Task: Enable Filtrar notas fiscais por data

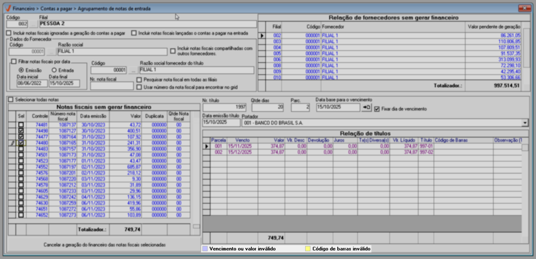Action: click(x=14, y=62)
